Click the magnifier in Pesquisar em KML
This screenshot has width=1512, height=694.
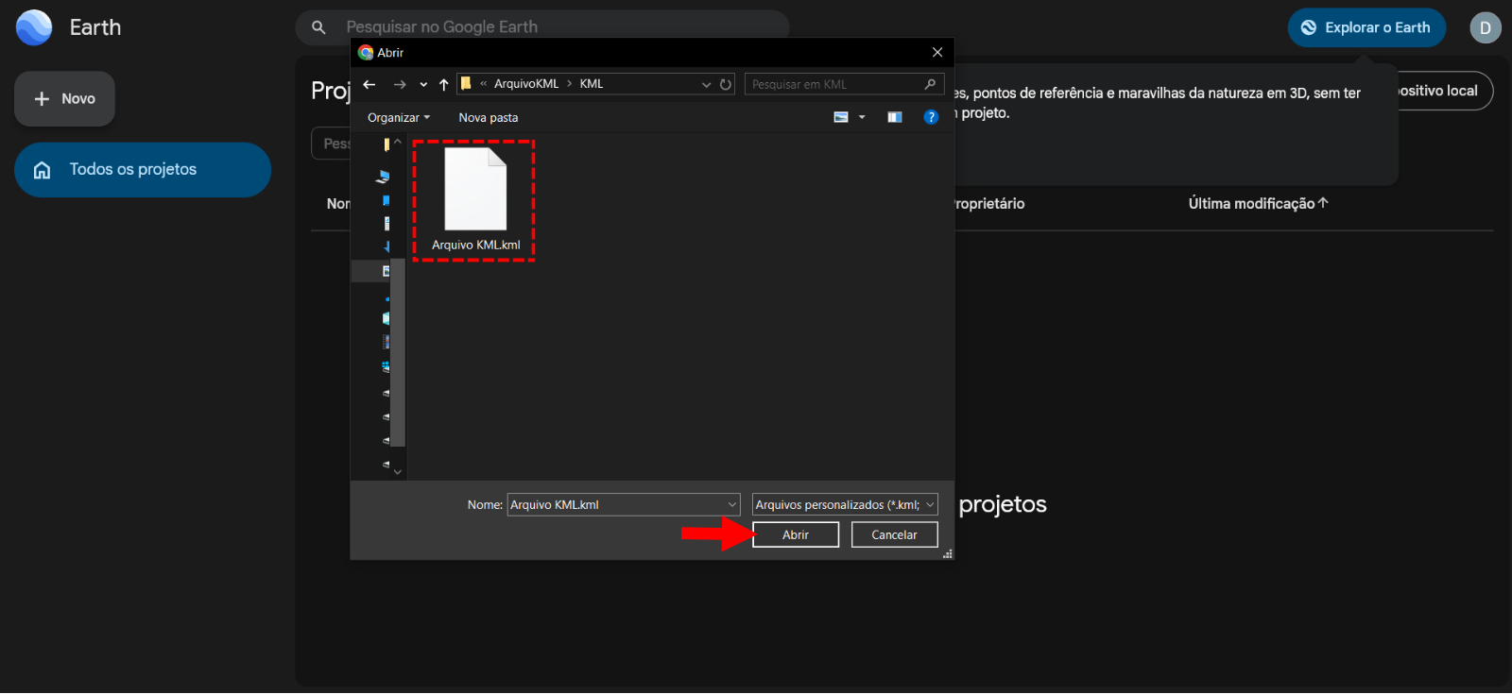[930, 84]
